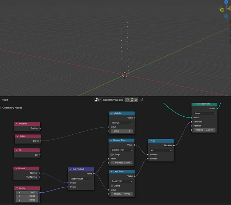Click the Index output socket
The image size is (231, 205).
[x=41, y=141]
